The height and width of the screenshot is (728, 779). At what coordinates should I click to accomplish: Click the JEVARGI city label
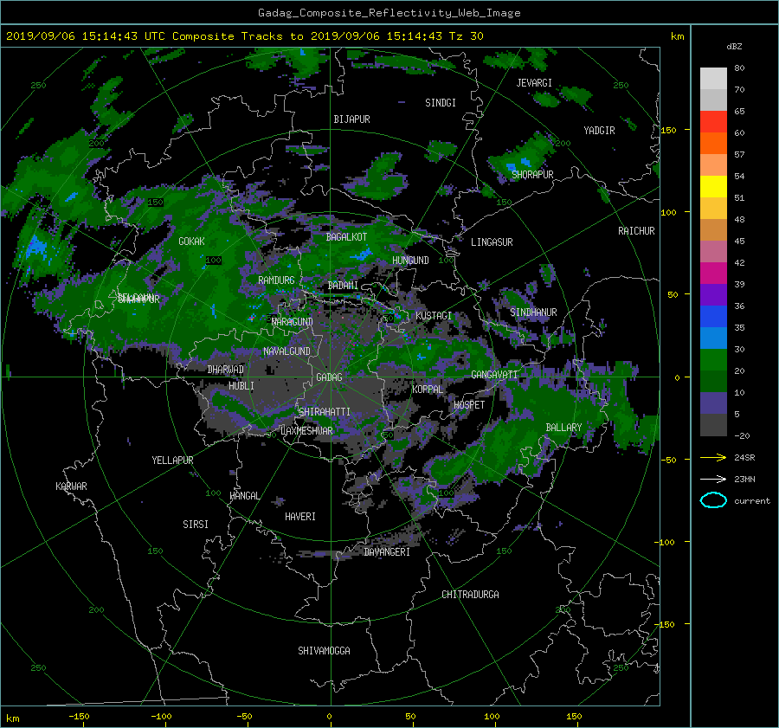point(534,83)
